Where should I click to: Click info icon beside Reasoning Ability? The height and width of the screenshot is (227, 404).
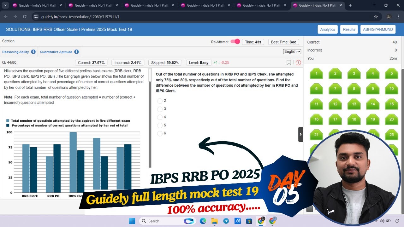33,52
